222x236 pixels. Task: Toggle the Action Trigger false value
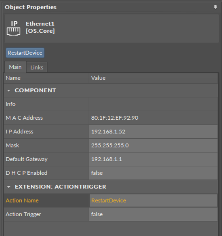(x=153, y=214)
